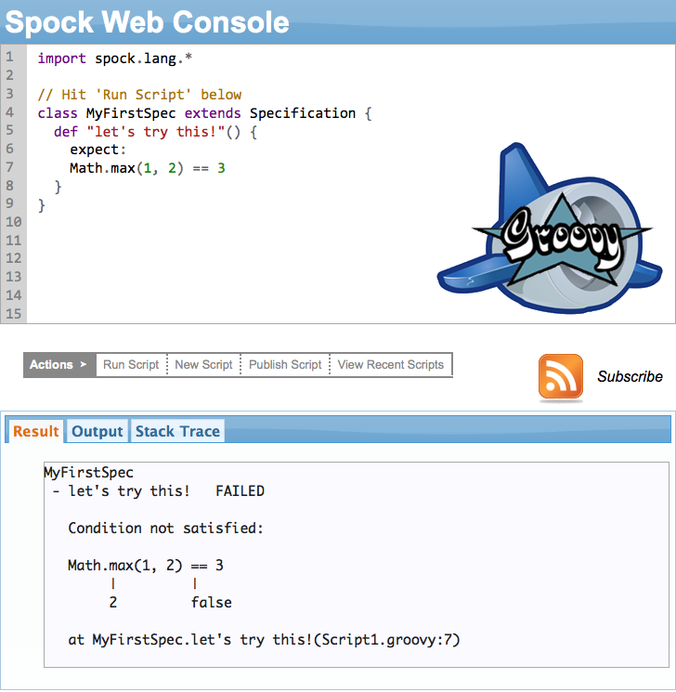Click the def "let's try this!"() line
The height and width of the screenshot is (692, 676).
[155, 132]
